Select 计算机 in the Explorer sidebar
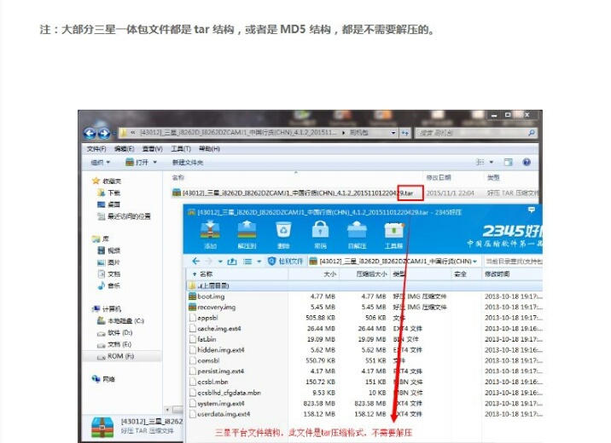This screenshot has height=443, width=611. tap(107, 308)
